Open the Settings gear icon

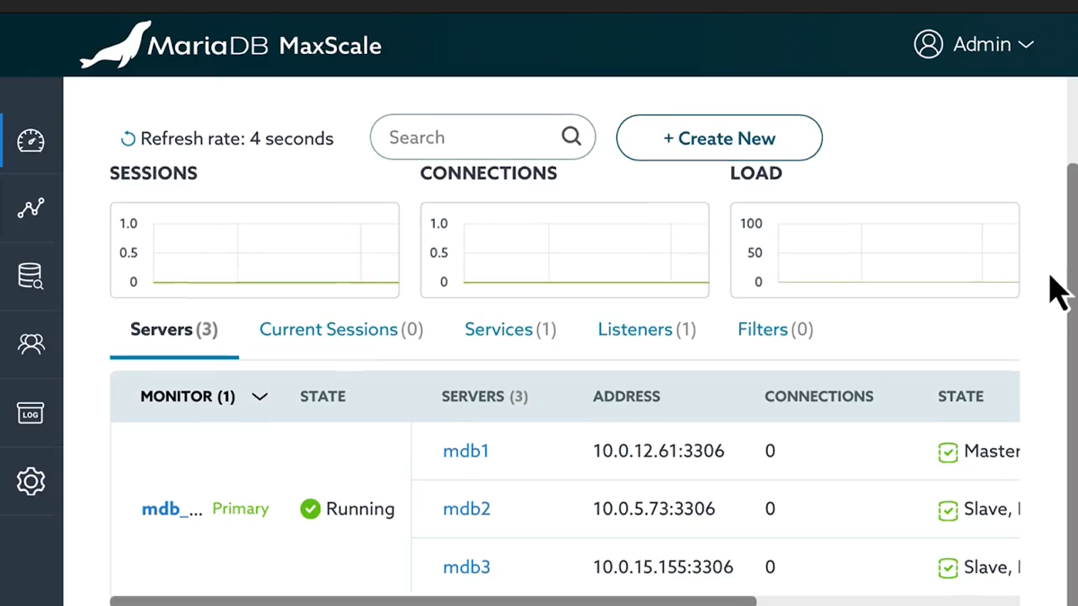coord(31,481)
